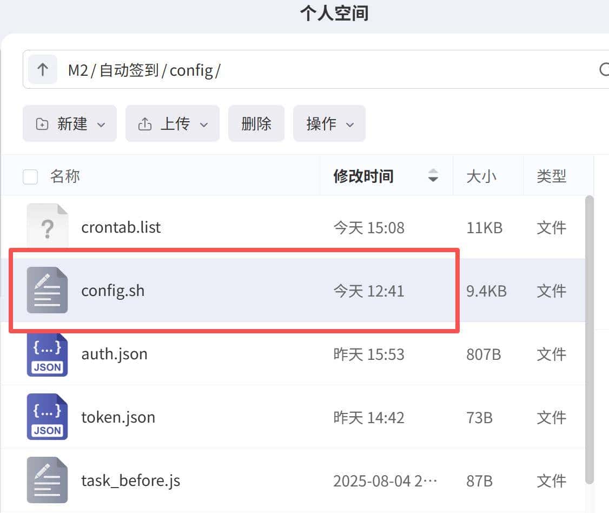Expand the 新建 dropdown chevron
The image size is (609, 513).
pos(101,123)
